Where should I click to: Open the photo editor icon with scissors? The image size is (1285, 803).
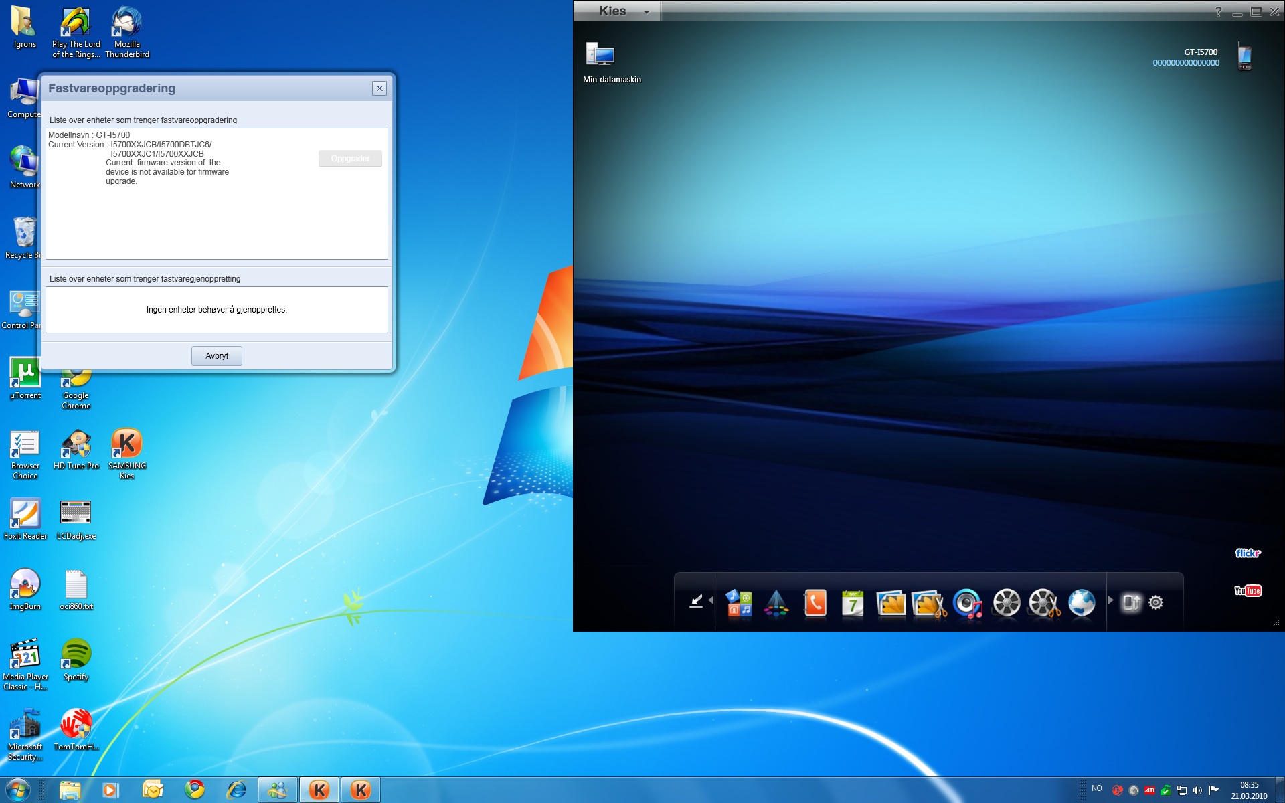pyautogui.click(x=929, y=602)
